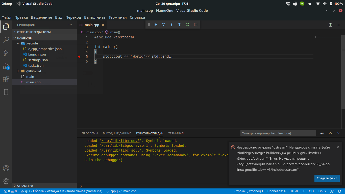Open the Run menu
The height and width of the screenshot is (194, 345).
[x=95, y=17]
